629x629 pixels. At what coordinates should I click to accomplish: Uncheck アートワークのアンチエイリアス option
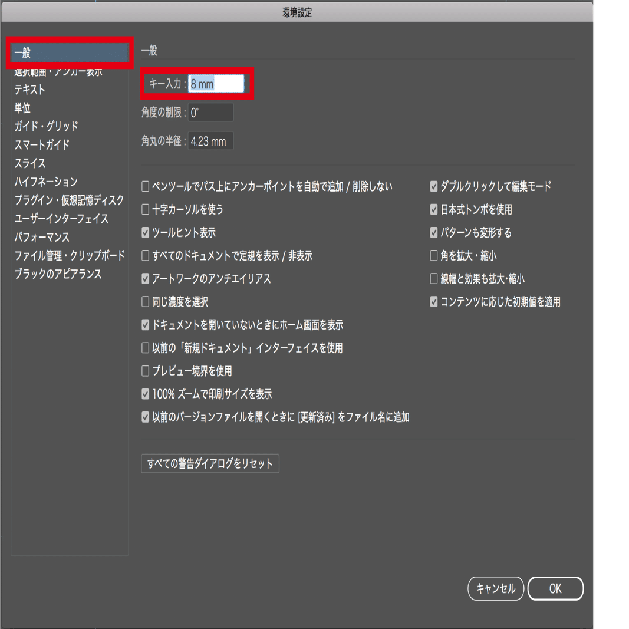click(145, 279)
